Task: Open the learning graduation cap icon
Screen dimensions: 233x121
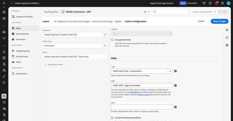Action: click(227, 30)
